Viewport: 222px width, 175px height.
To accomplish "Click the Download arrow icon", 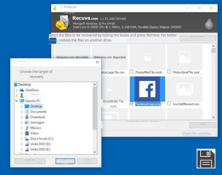I will pyautogui.click(x=27, y=117).
